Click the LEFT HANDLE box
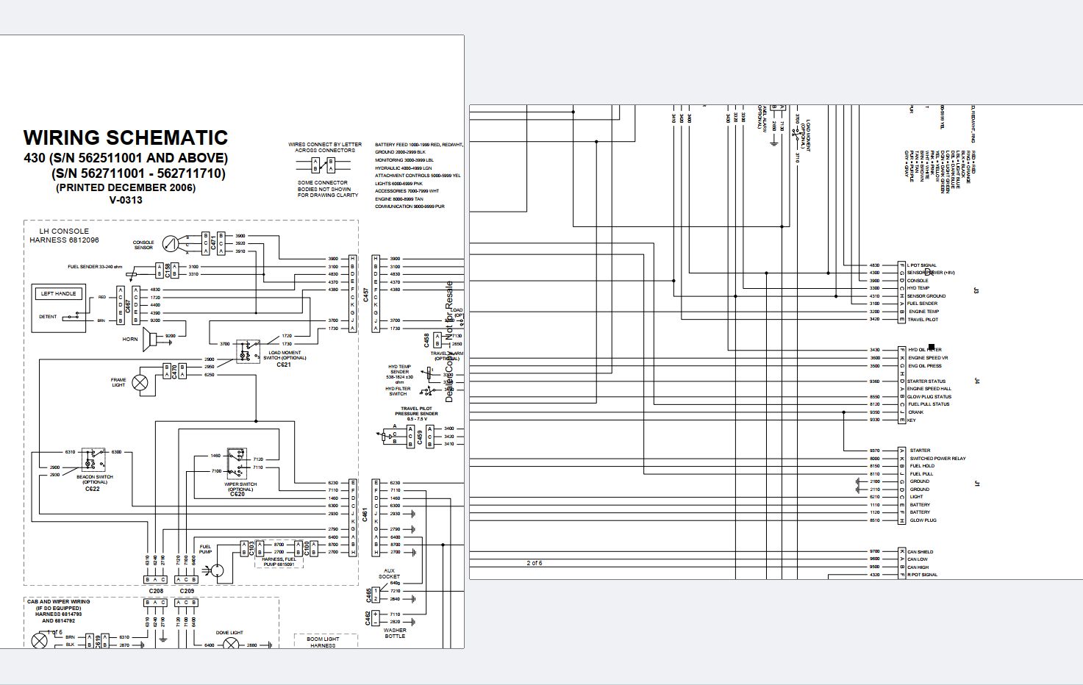Screen dimensions: 1083x685 coord(59,293)
